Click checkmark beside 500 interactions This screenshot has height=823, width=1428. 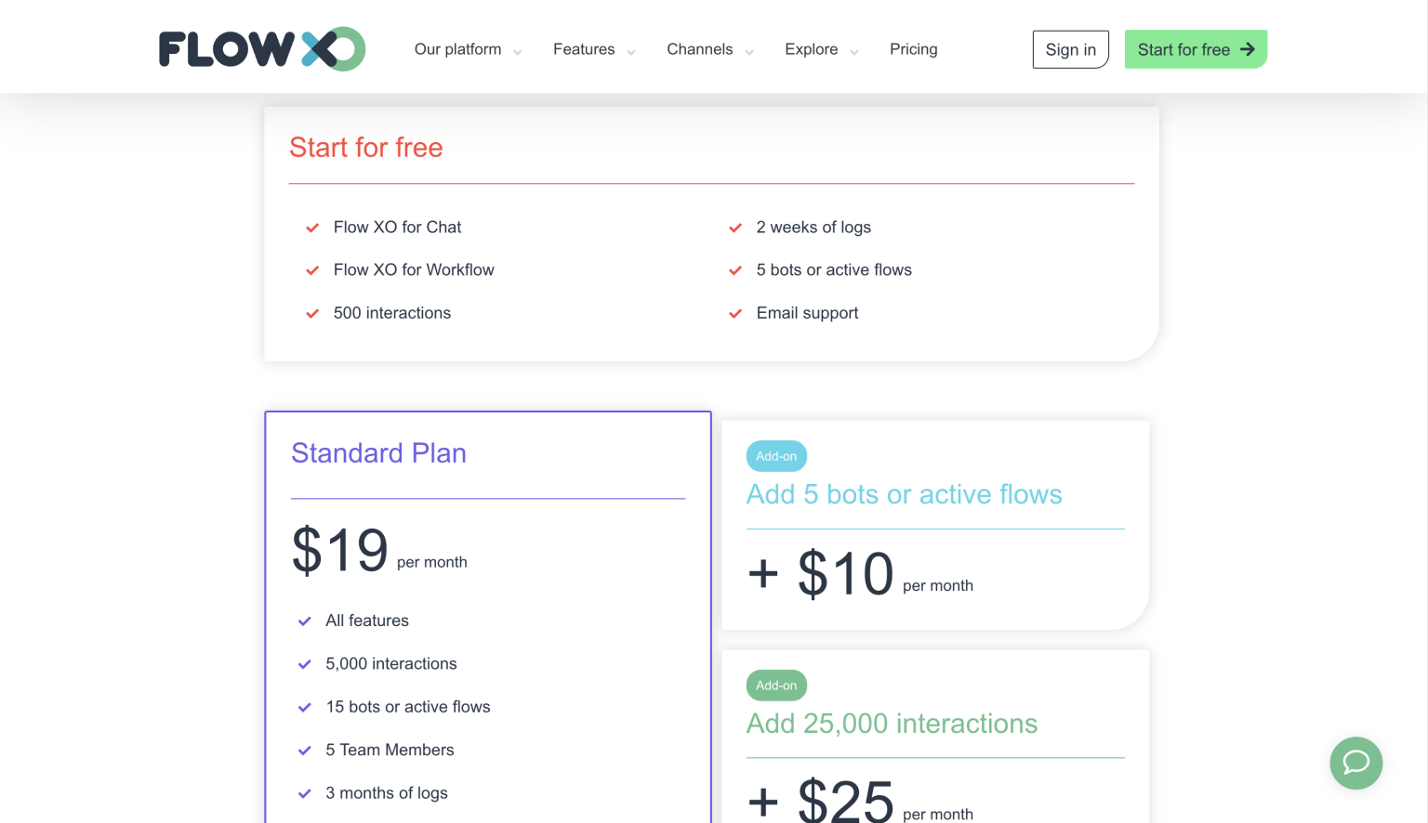coord(312,314)
